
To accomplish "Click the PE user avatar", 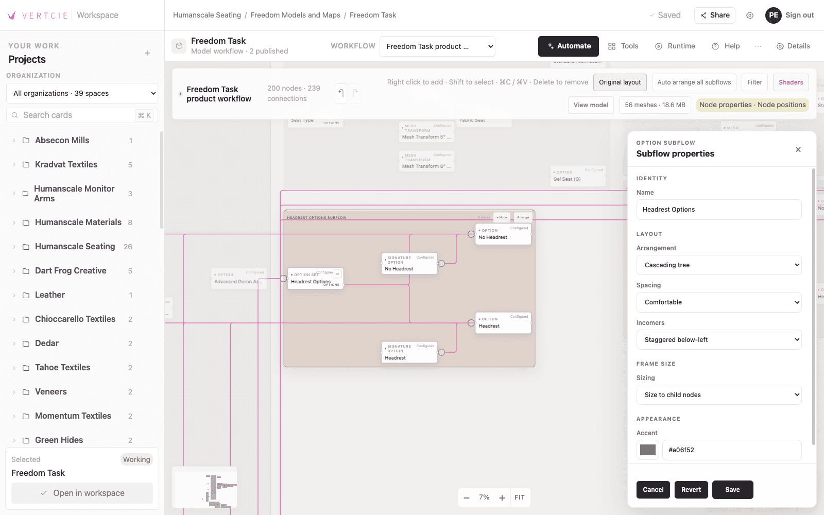I will [x=774, y=15].
